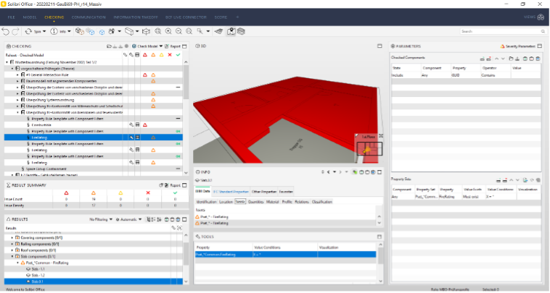This screenshot has height=293, width=550.
Task: Click the Undo arrow in the toolbar
Action: [6, 32]
